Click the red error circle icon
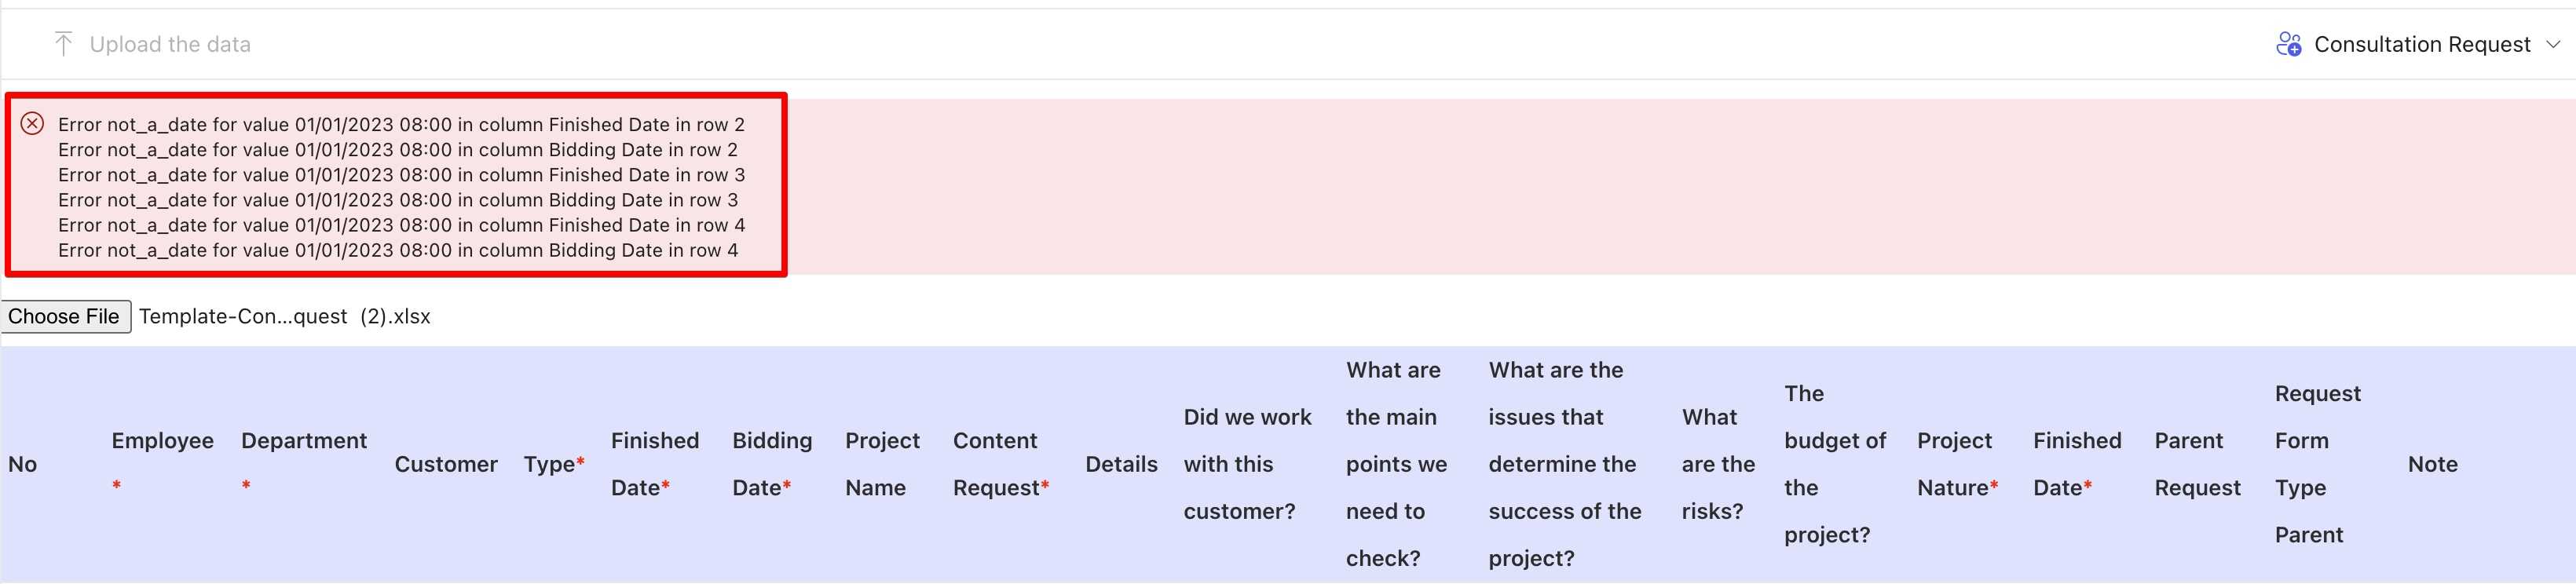Image resolution: width=2576 pixels, height=584 pixels. 33,124
